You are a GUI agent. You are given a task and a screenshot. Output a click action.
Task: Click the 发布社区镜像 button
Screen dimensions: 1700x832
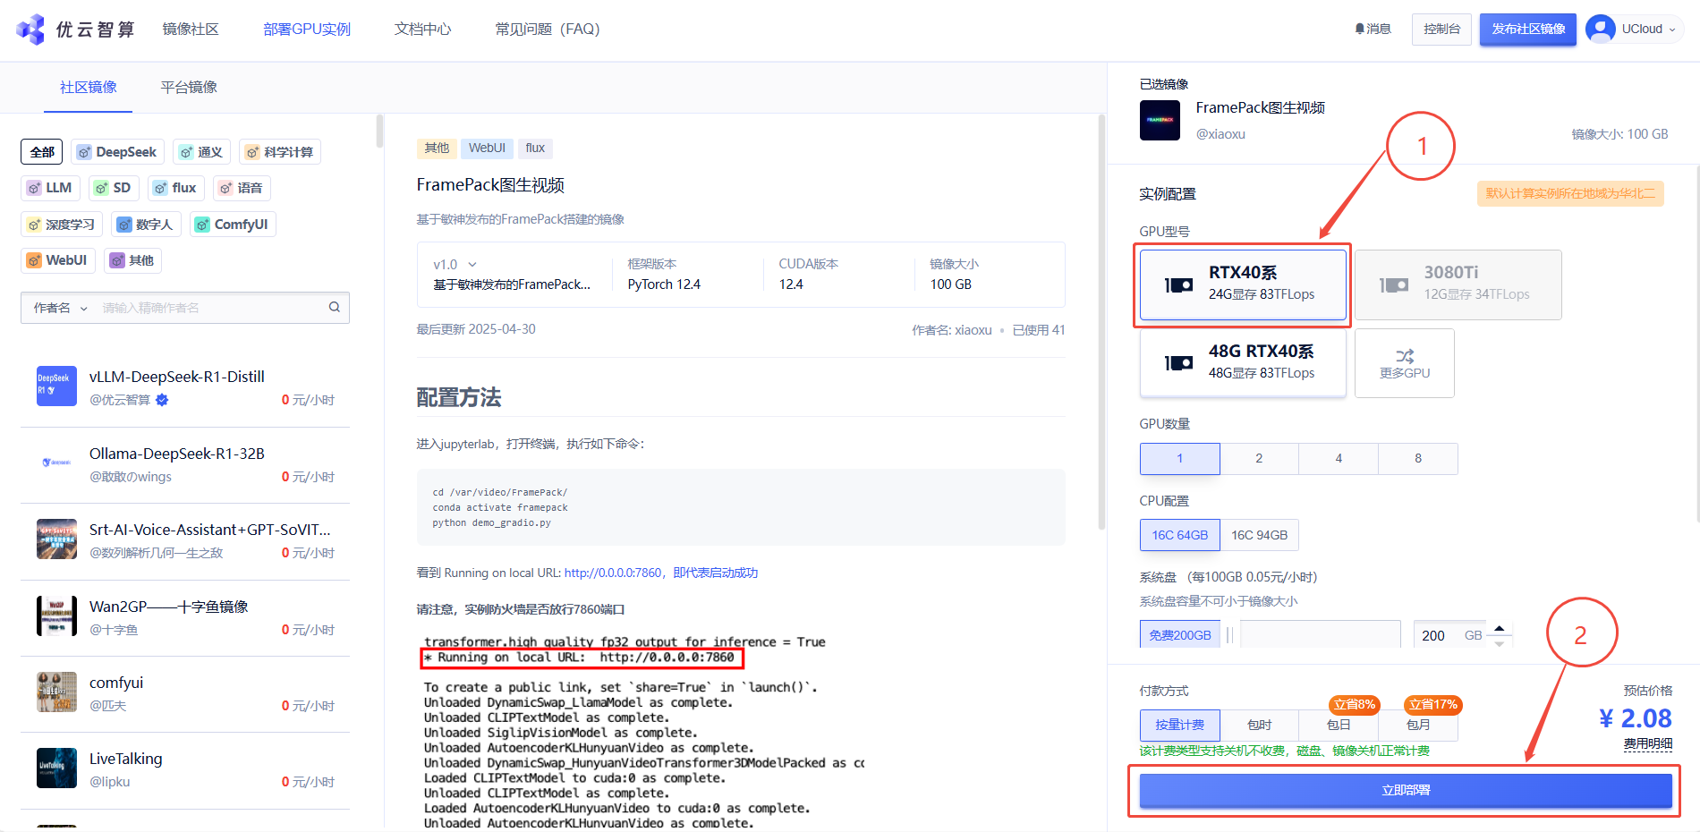tap(1528, 30)
